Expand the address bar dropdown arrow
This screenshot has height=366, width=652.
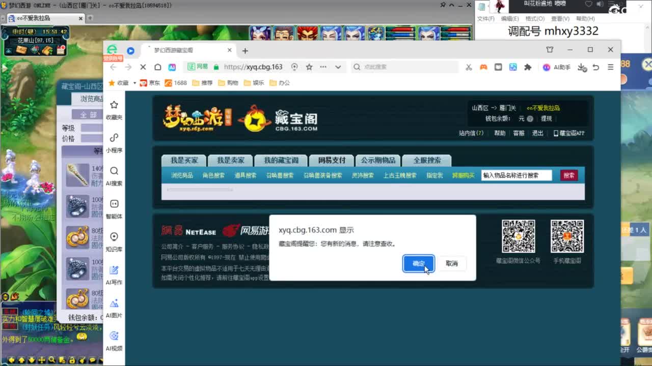[338, 67]
